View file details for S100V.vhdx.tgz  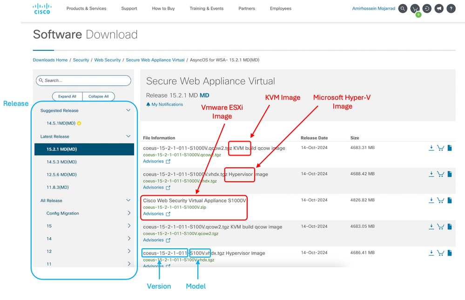point(450,253)
